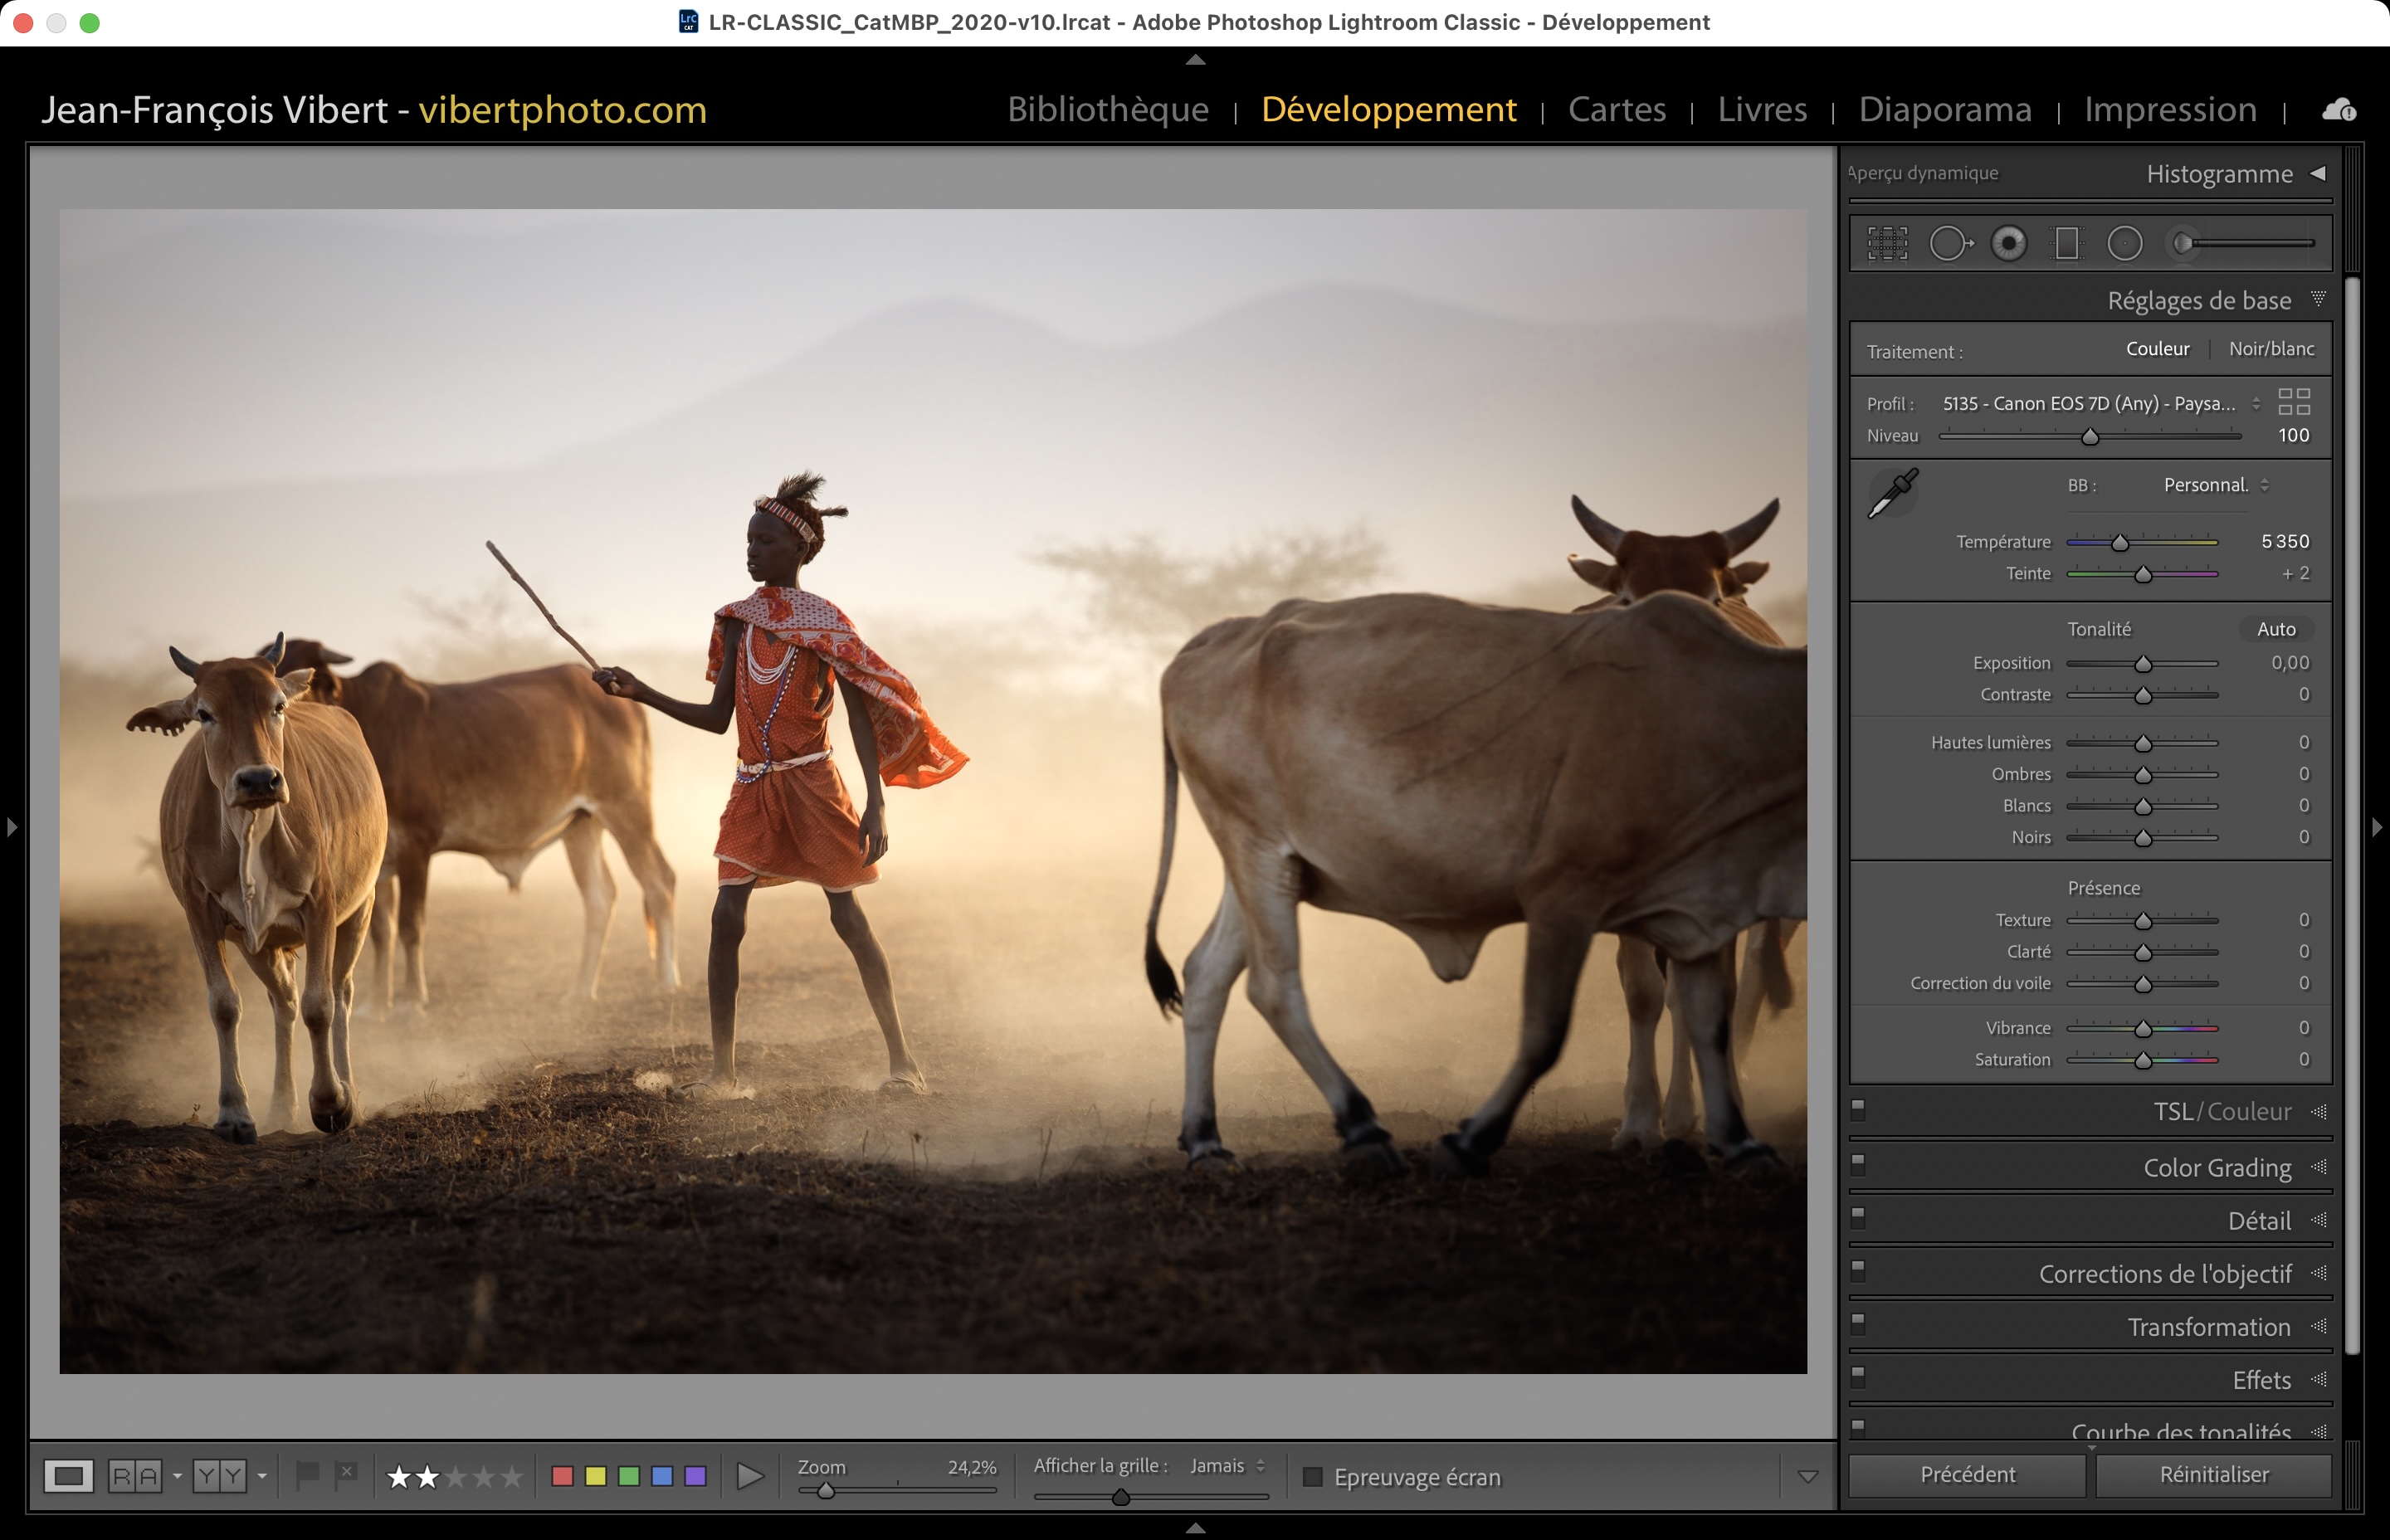Toggle the TSL/Couleur panel switch
The width and height of the screenshot is (2390, 1540).
pyautogui.click(x=1858, y=1109)
